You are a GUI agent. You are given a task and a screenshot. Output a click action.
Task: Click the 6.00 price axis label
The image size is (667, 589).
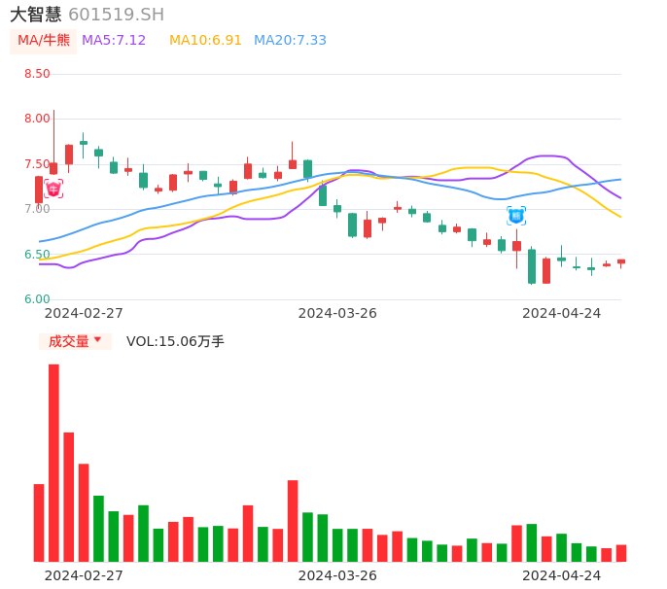tap(37, 299)
